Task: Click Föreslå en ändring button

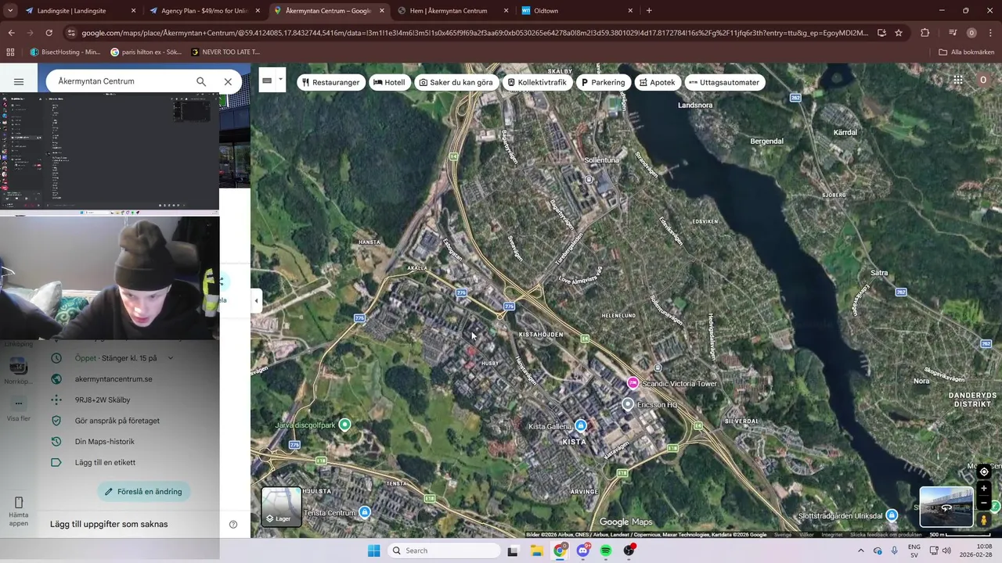Action: click(x=143, y=492)
